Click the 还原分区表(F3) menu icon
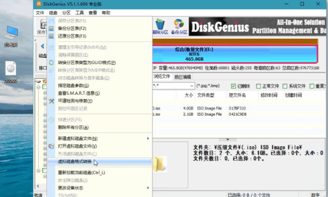328x197 pixels. 51,36
